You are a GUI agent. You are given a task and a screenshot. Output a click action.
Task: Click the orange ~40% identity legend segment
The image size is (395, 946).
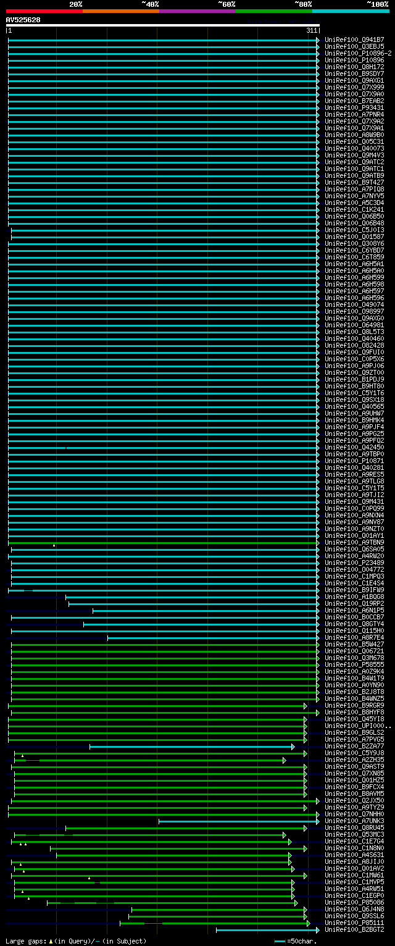click(120, 11)
